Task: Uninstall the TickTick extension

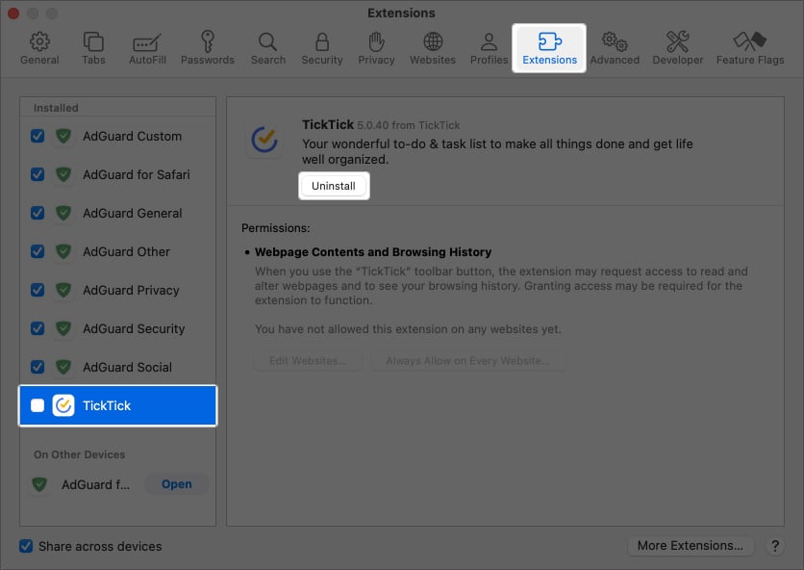Action: click(x=334, y=186)
